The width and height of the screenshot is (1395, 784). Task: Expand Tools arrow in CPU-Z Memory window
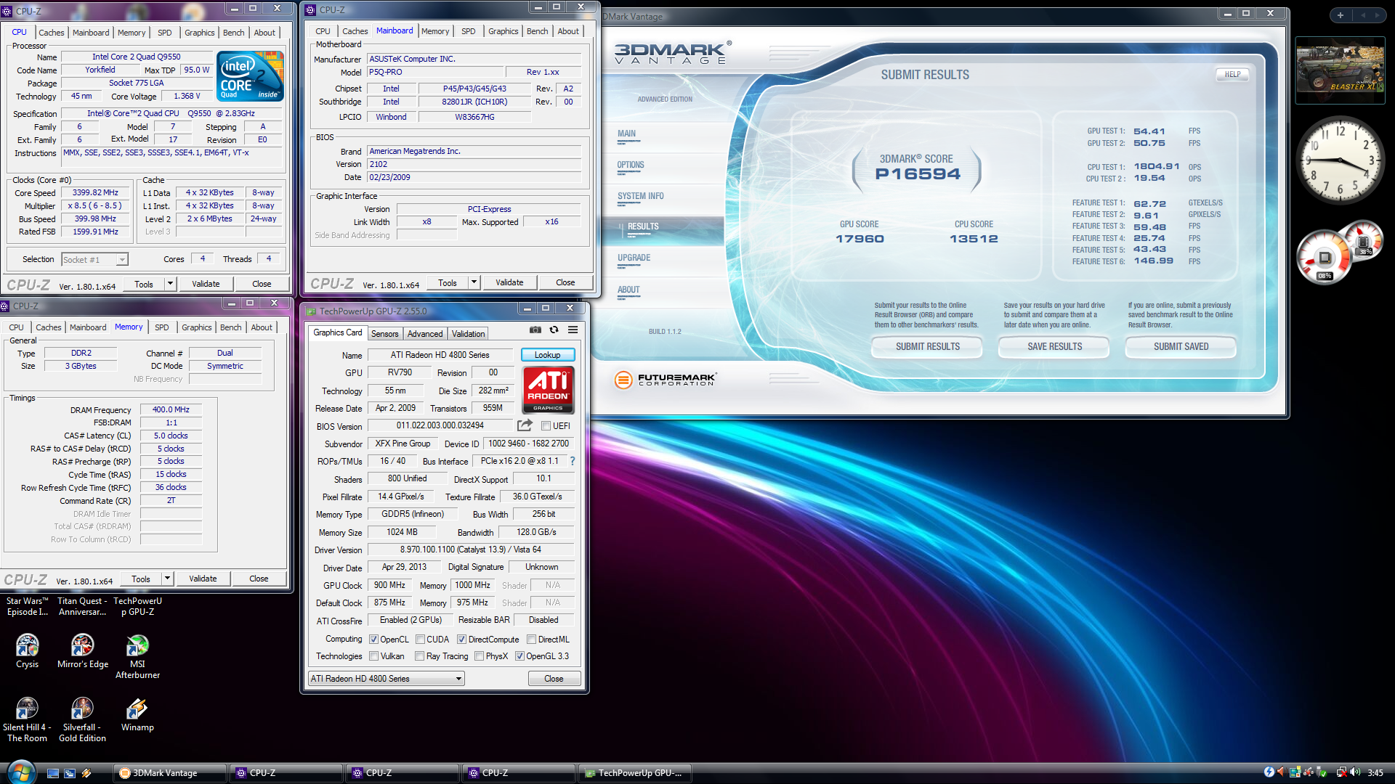[167, 579]
